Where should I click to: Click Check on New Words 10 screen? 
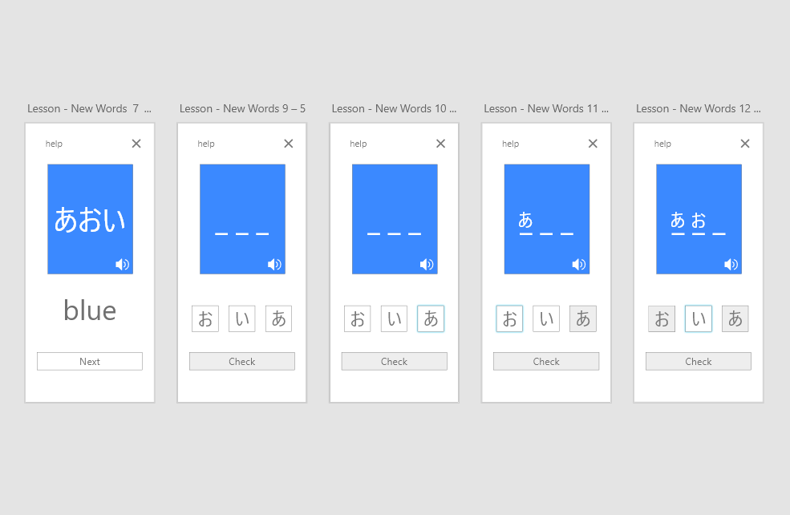click(x=394, y=361)
